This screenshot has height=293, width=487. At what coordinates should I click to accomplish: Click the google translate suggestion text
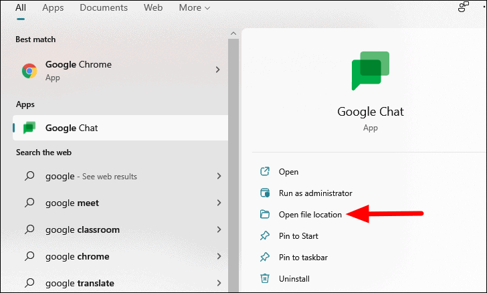pos(80,283)
